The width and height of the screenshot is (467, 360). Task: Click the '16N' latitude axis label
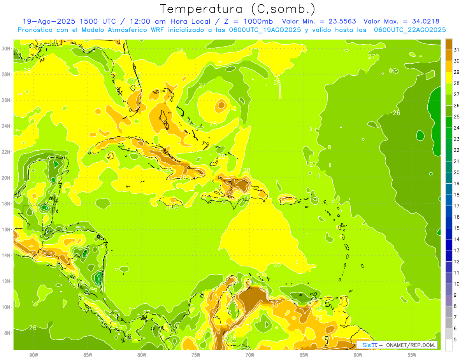tap(6, 230)
